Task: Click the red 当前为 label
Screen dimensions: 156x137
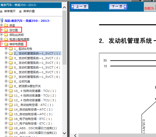Action: [x=149, y=8]
